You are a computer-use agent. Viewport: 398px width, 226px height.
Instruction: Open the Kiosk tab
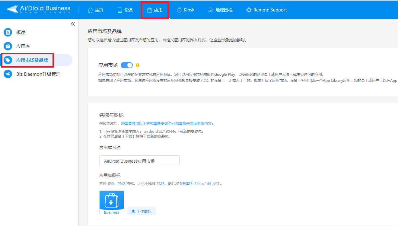185,10
